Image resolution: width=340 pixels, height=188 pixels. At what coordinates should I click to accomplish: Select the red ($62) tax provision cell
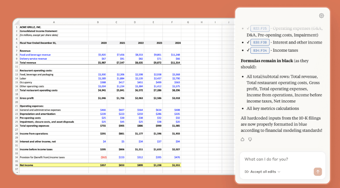point(98,157)
